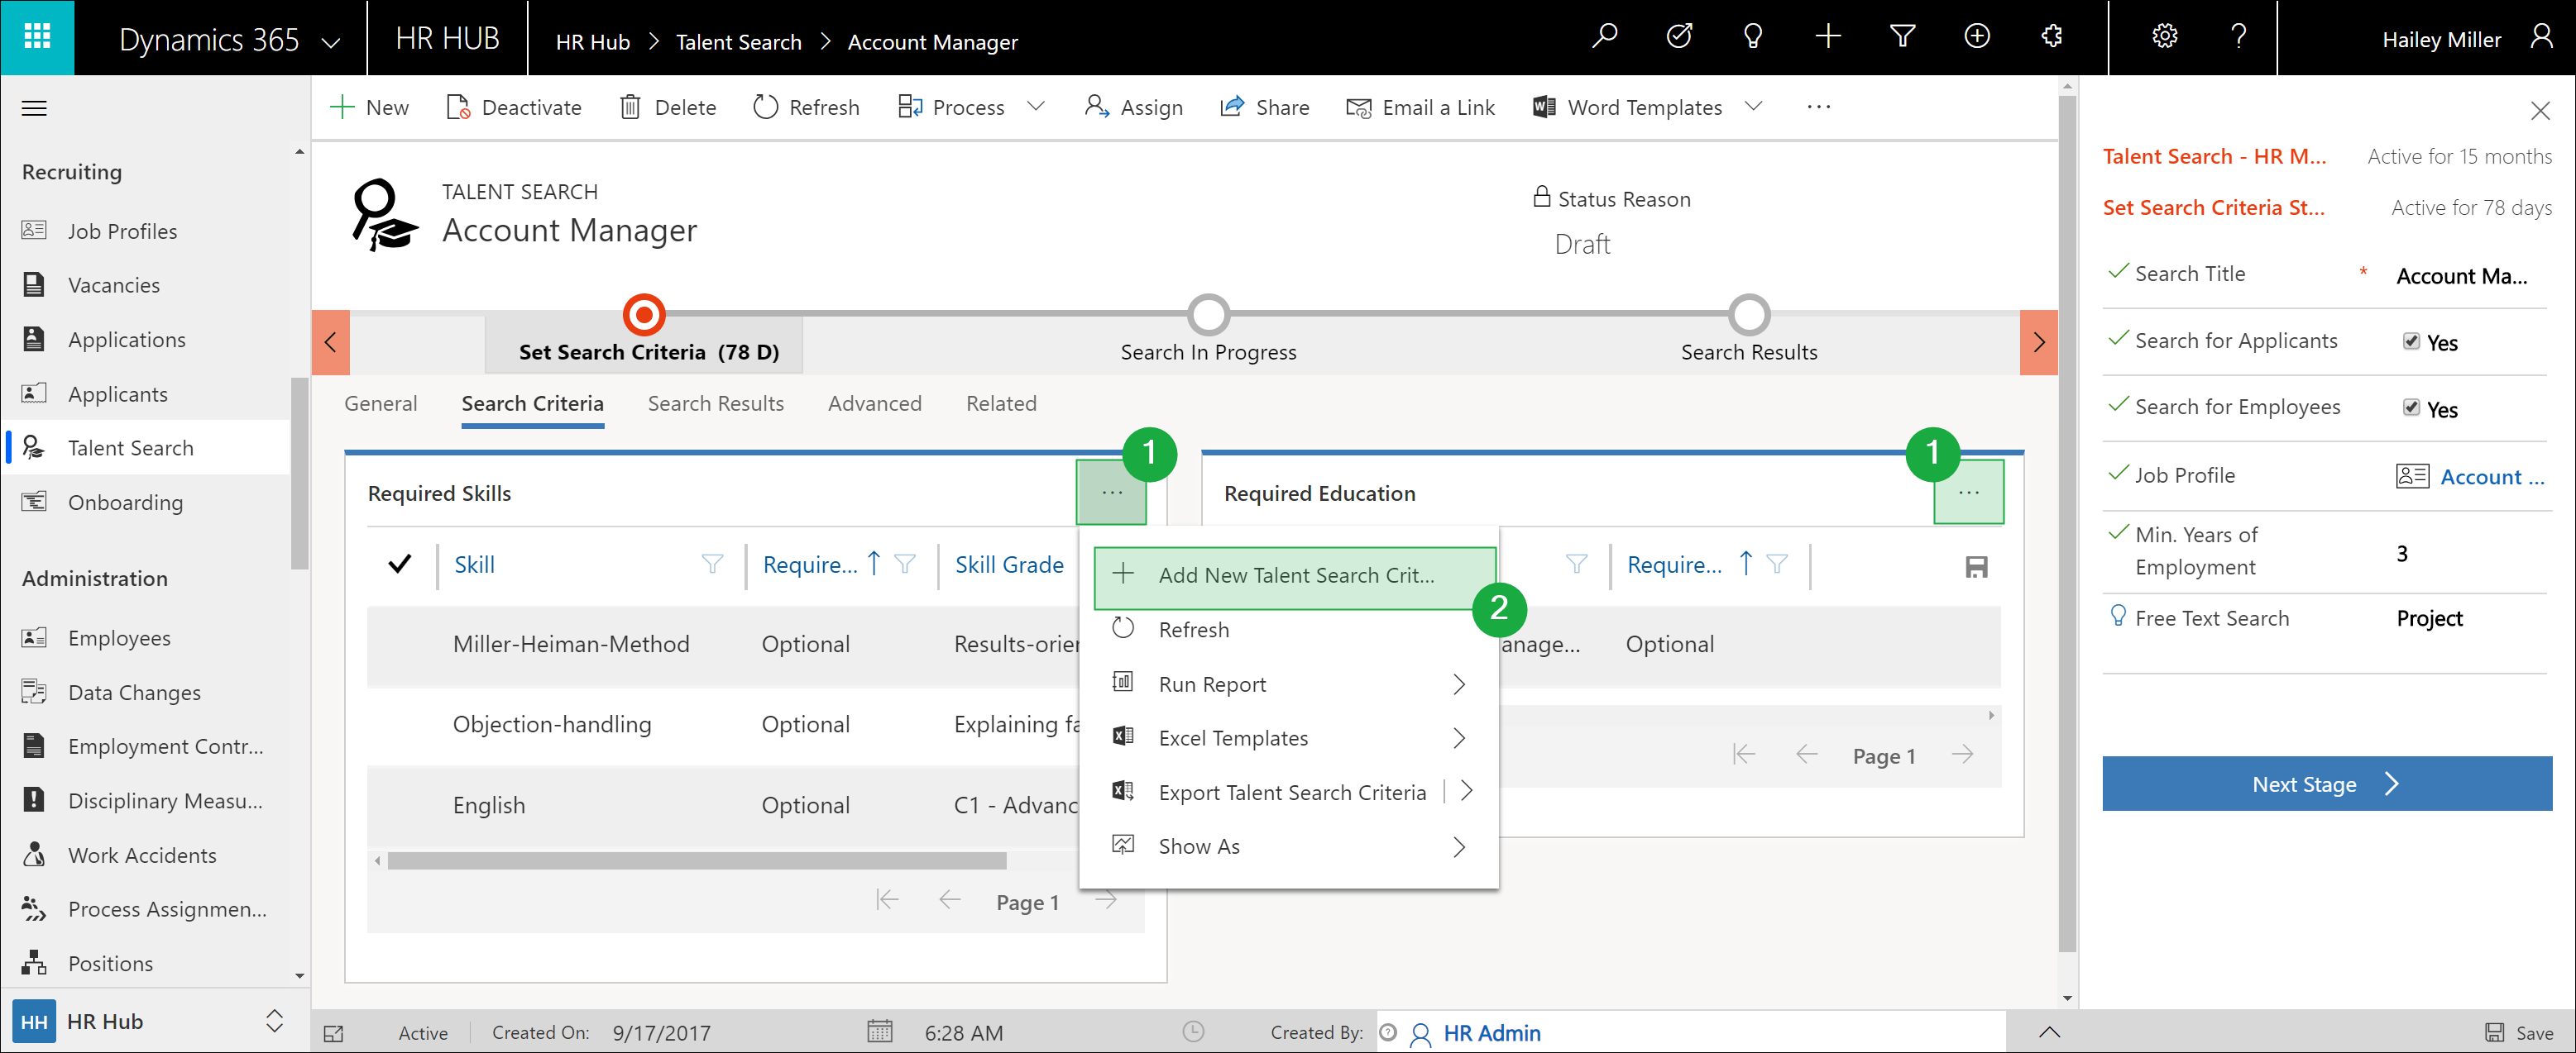Expand Export Talent Search Criteria options arrow

[1467, 791]
